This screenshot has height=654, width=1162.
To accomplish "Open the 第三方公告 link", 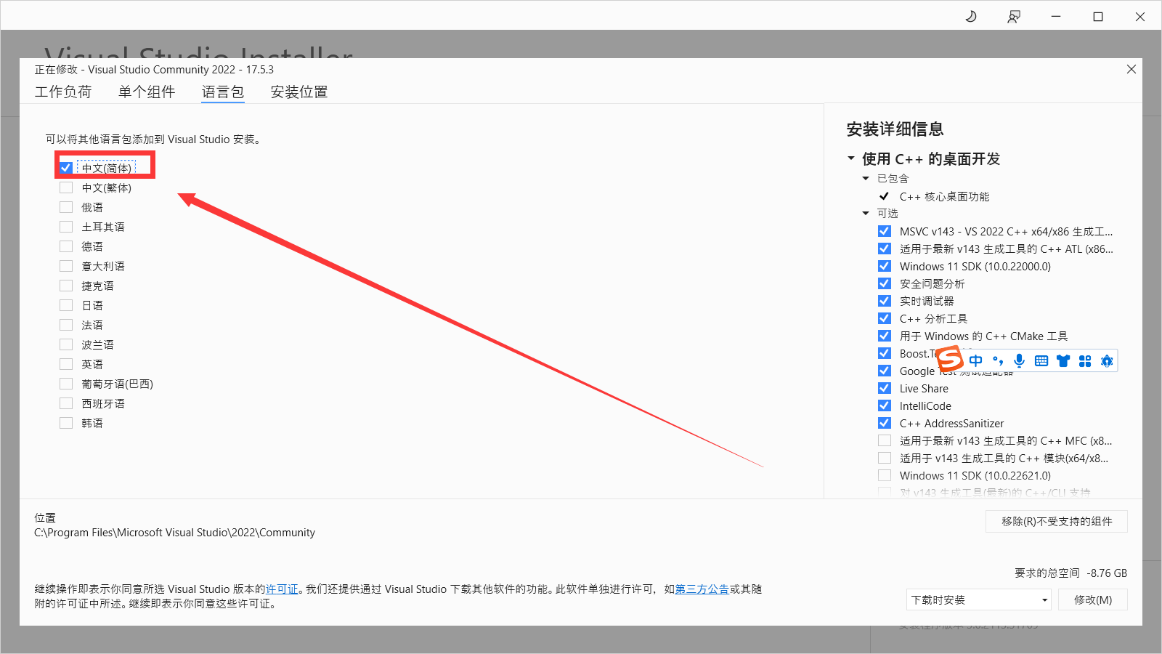I will point(702,589).
